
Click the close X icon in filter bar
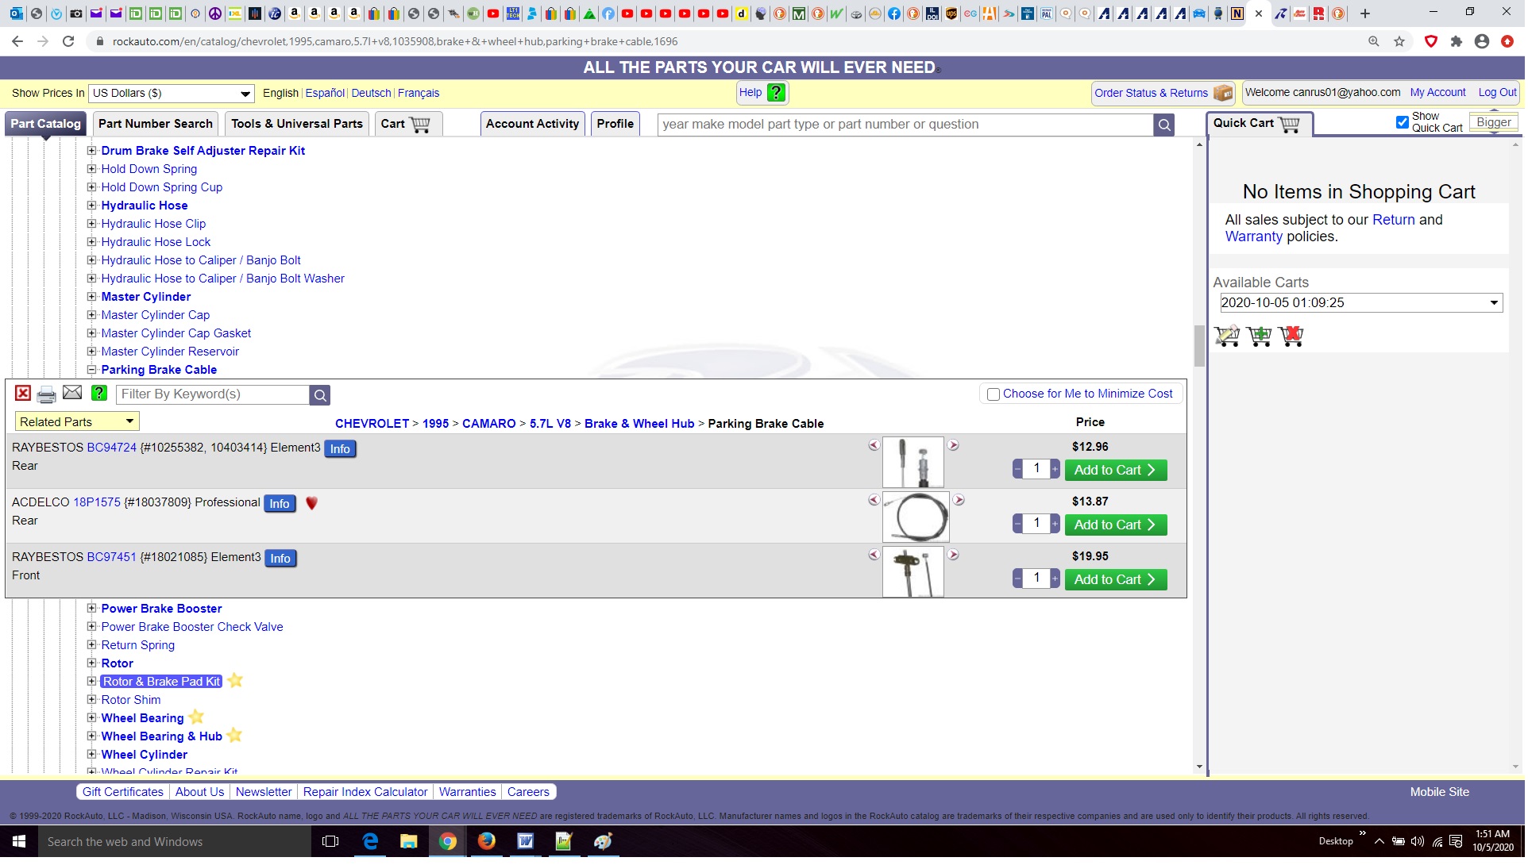pos(22,393)
